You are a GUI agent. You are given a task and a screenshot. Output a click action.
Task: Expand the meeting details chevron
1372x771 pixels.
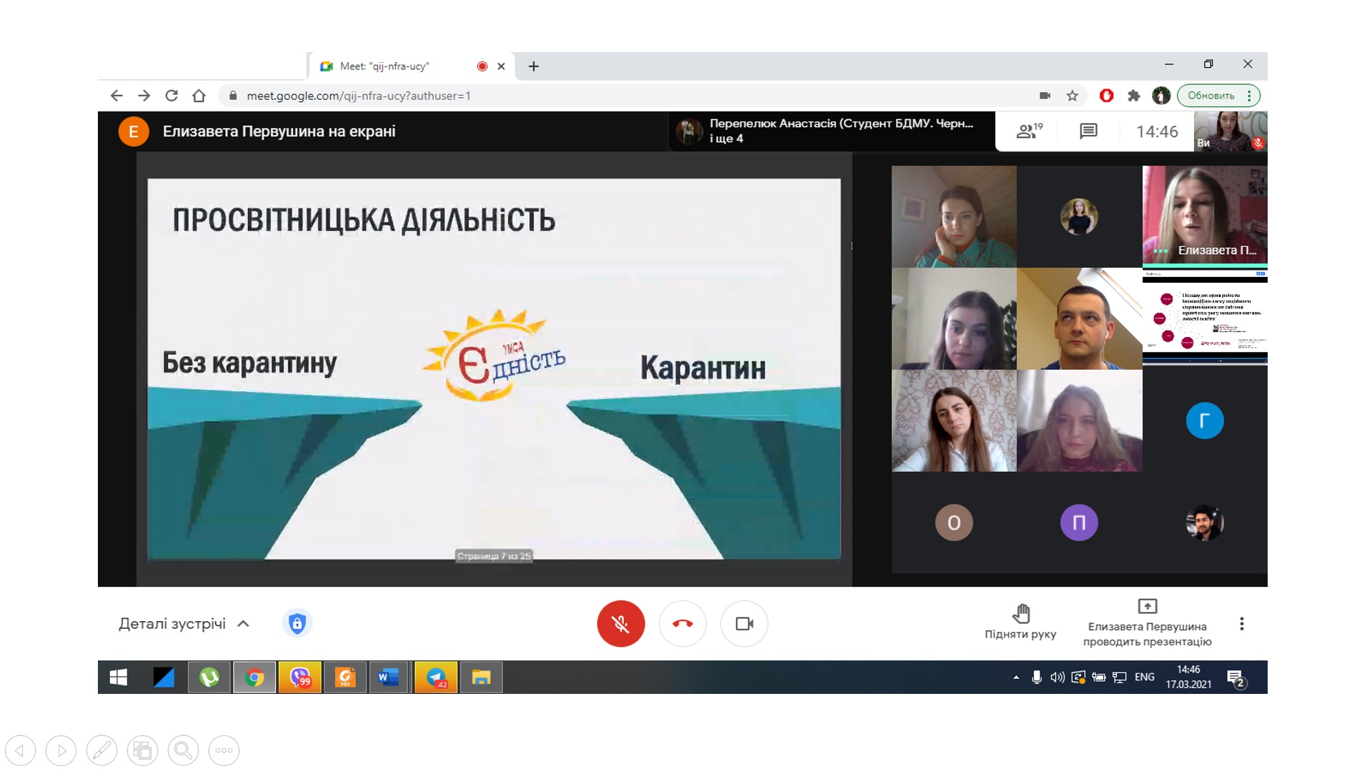(x=244, y=623)
